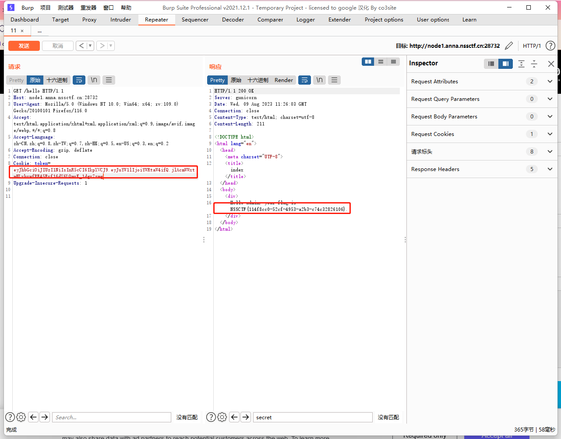Select side-by-side split layout icon

click(x=368, y=62)
